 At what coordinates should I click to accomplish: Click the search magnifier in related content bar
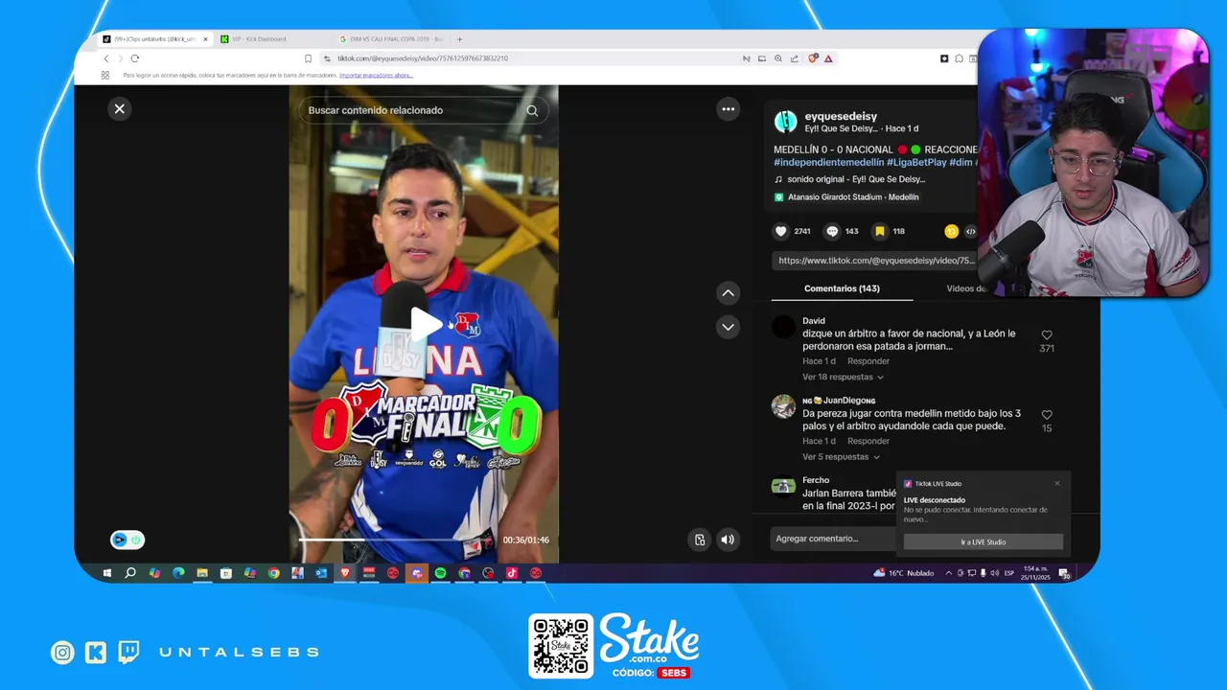pos(532,110)
